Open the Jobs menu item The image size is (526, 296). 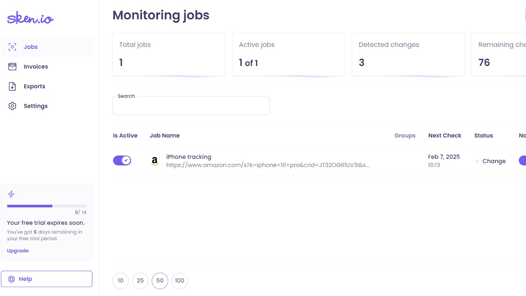(x=46, y=47)
